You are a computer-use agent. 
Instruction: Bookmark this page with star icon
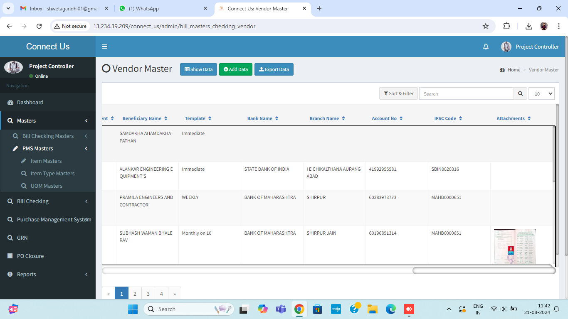point(486,26)
